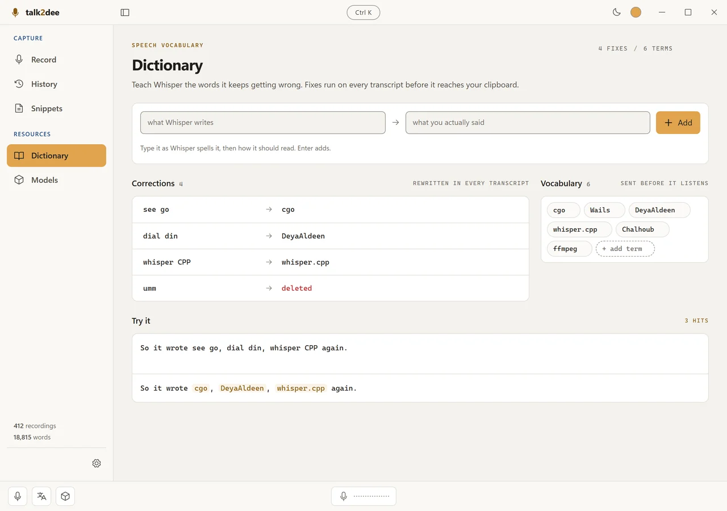
Task: Open the Snippets page
Action: tap(56, 108)
